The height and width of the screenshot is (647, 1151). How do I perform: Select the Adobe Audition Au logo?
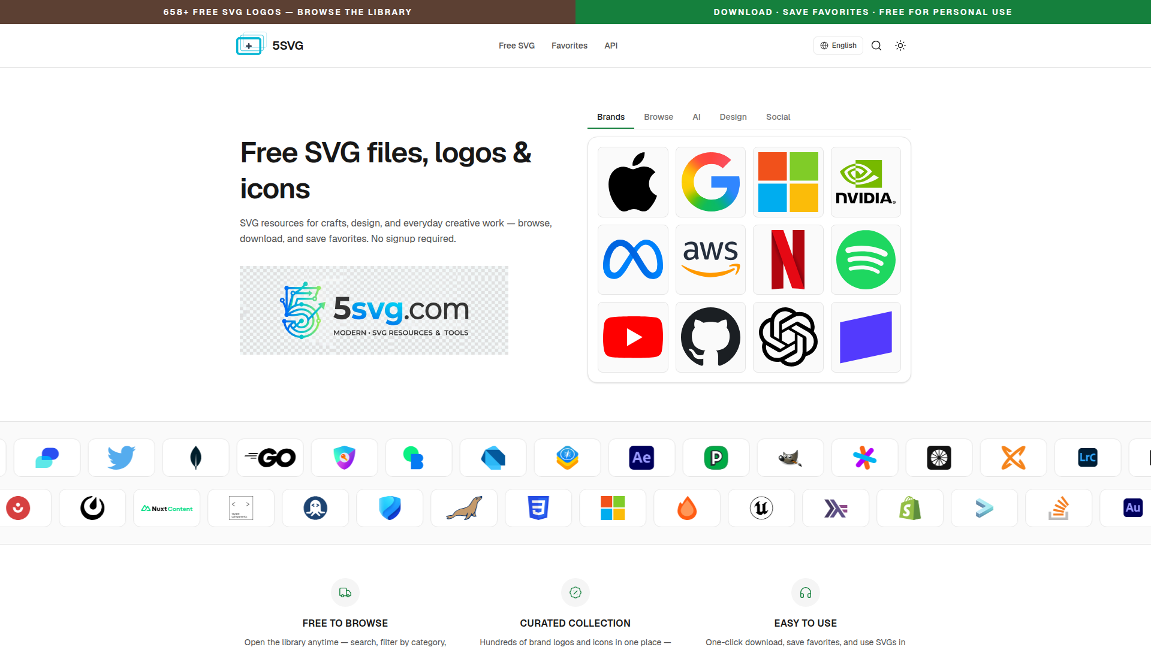click(x=1132, y=508)
